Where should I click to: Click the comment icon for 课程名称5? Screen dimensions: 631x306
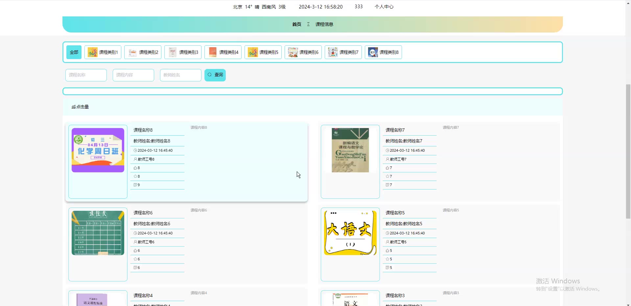coord(387,268)
